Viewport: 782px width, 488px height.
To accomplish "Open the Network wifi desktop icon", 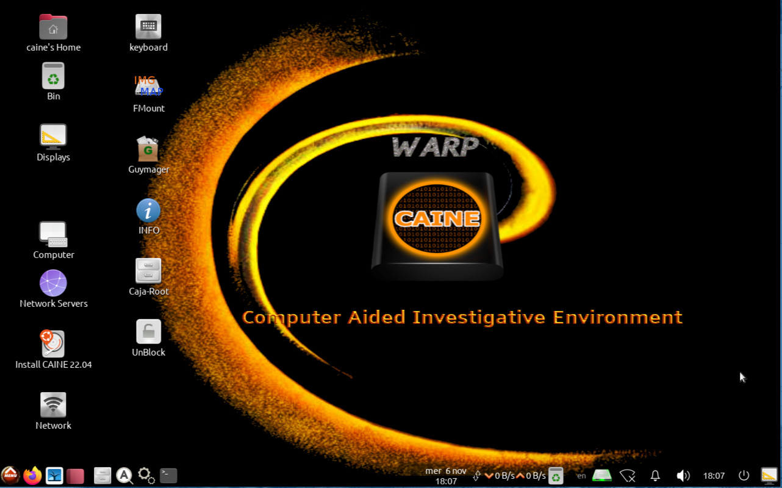I will (x=53, y=405).
